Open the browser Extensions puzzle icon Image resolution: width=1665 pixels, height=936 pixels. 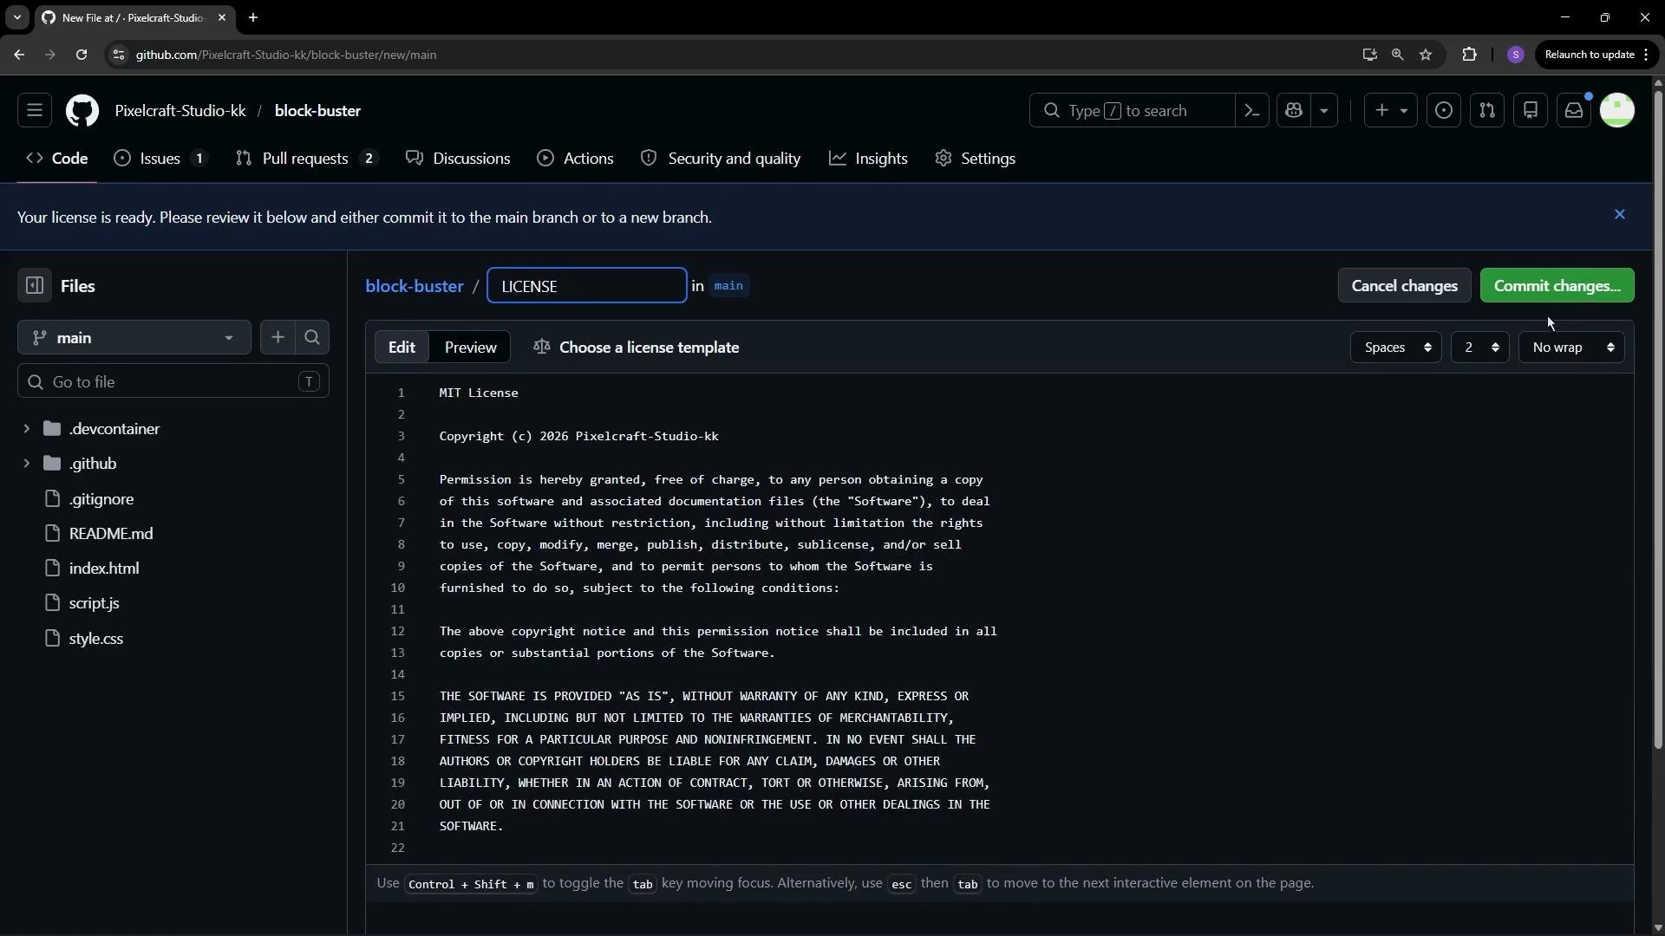(1469, 55)
